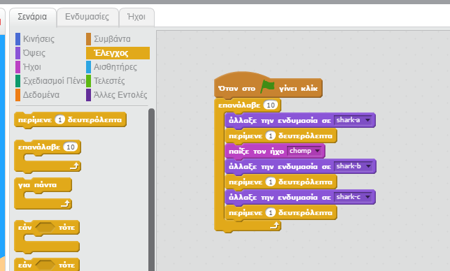
Task: Click the palette 'επανάλαβε 10' block loop arrow
Action: (x=75, y=166)
